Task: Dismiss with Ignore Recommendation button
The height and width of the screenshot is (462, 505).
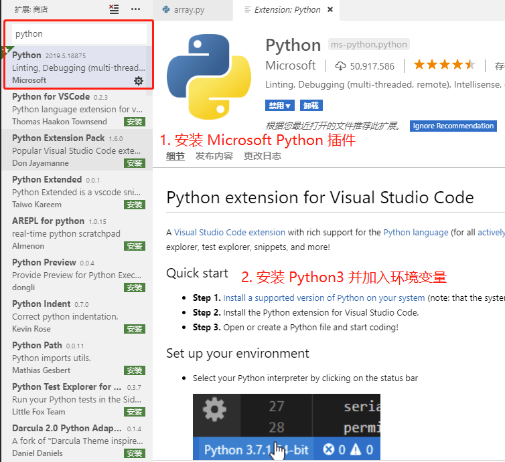Action: pos(453,126)
